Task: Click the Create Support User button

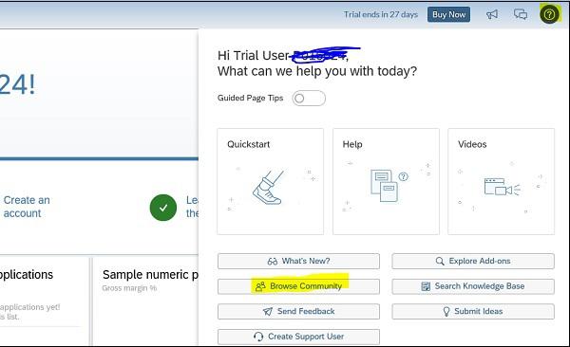Action: pos(298,337)
